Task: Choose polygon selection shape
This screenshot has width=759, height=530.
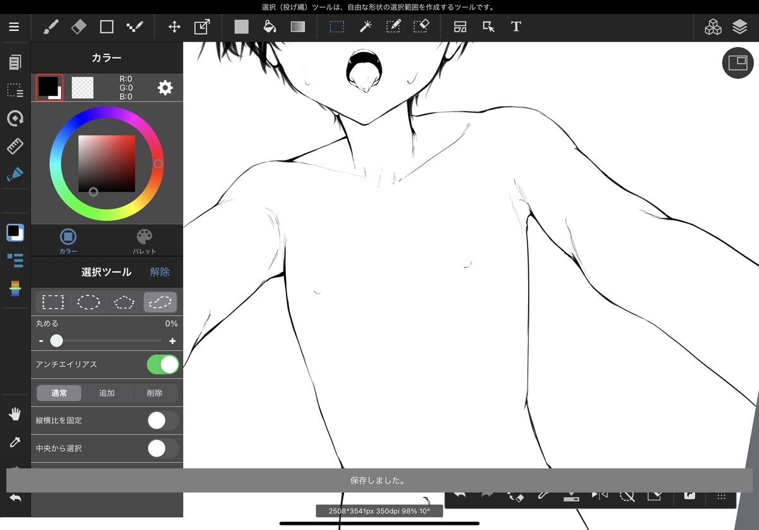Action: tap(125, 302)
